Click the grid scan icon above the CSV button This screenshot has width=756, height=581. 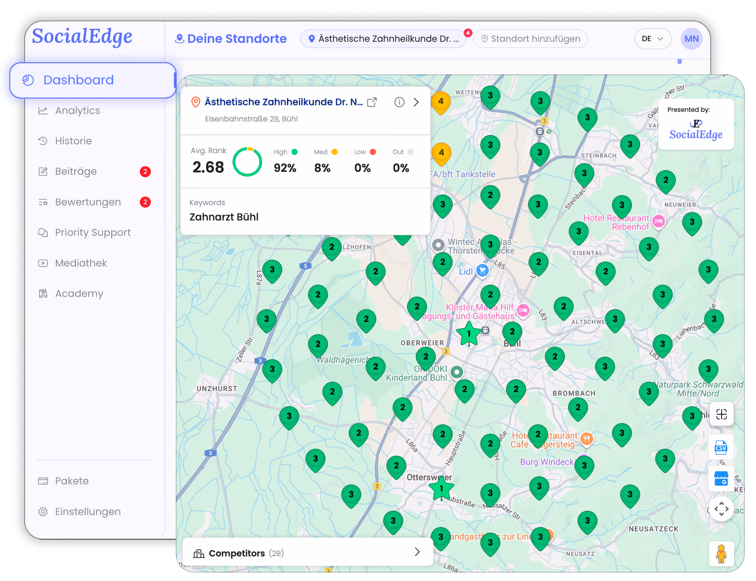(721, 414)
